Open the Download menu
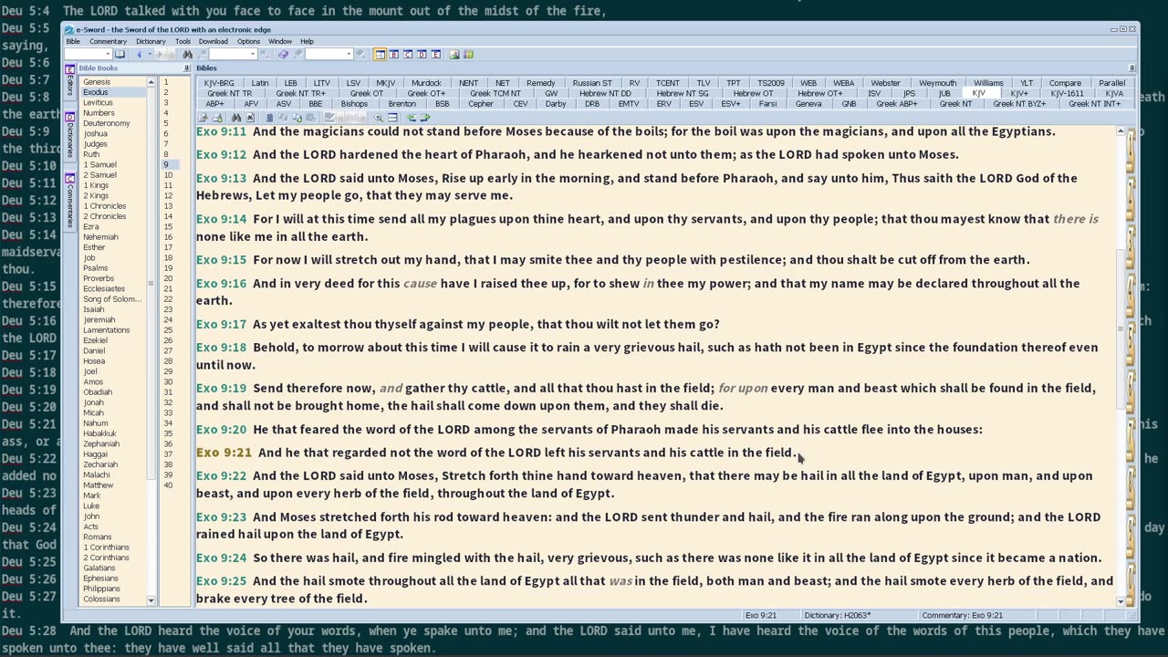The width and height of the screenshot is (1168, 657). (213, 41)
